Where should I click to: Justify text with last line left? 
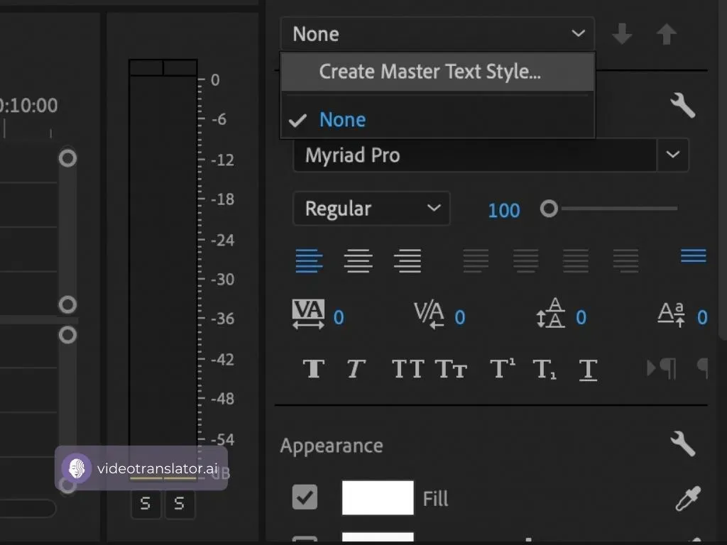tap(476, 260)
